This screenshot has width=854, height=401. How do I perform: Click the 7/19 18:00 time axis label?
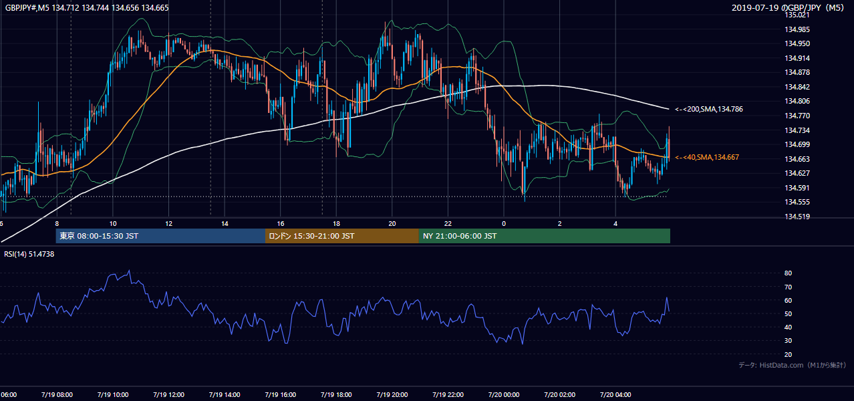pos(335,395)
